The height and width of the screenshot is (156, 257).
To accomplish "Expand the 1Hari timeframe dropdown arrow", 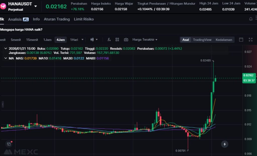I will (x=82, y=40).
